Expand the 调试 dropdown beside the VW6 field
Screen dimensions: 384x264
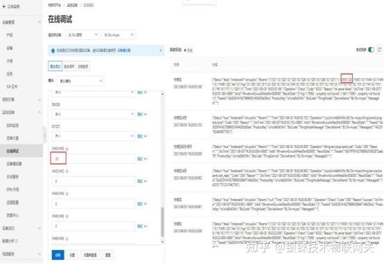142,226
